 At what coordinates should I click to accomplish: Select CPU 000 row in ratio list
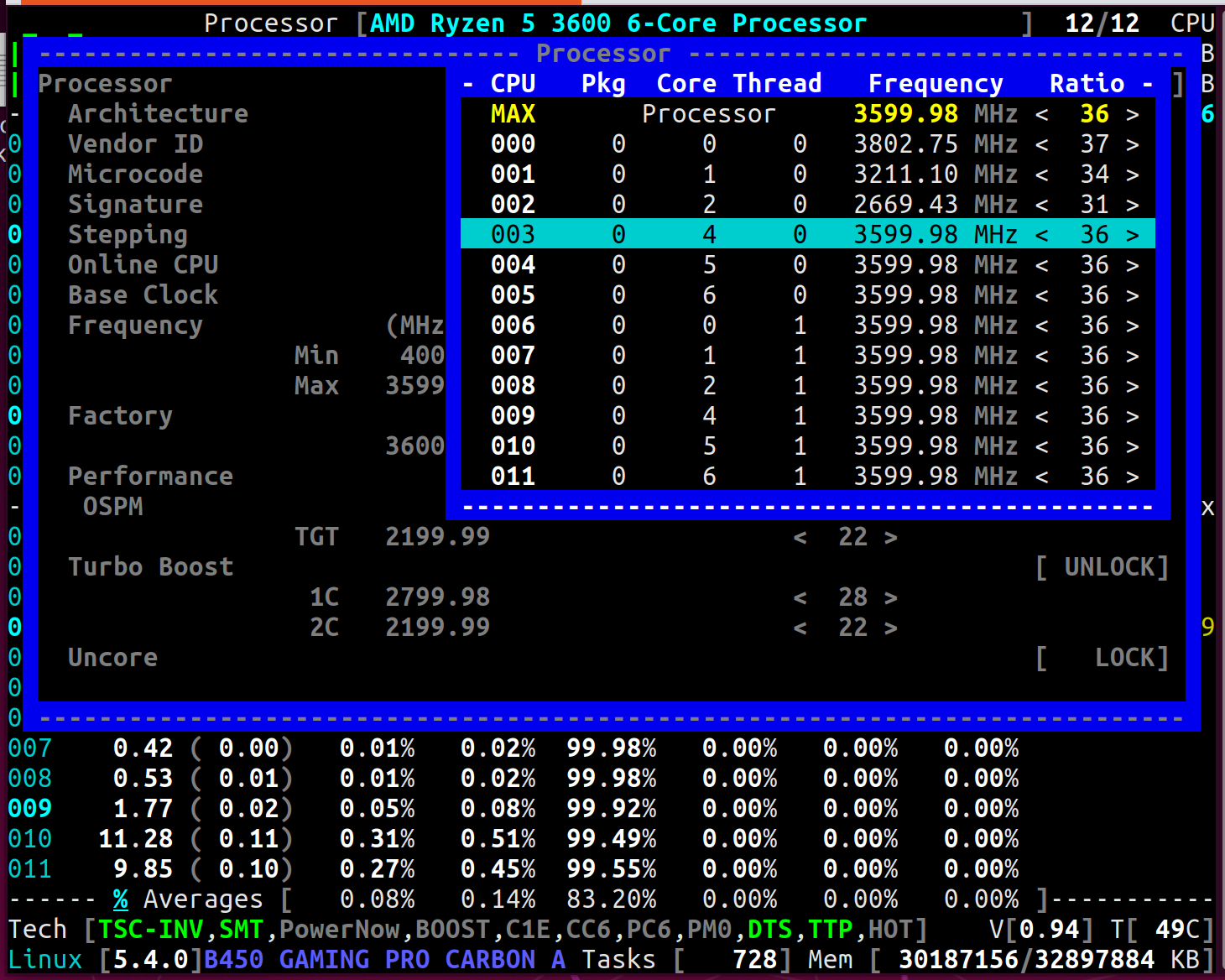point(808,143)
